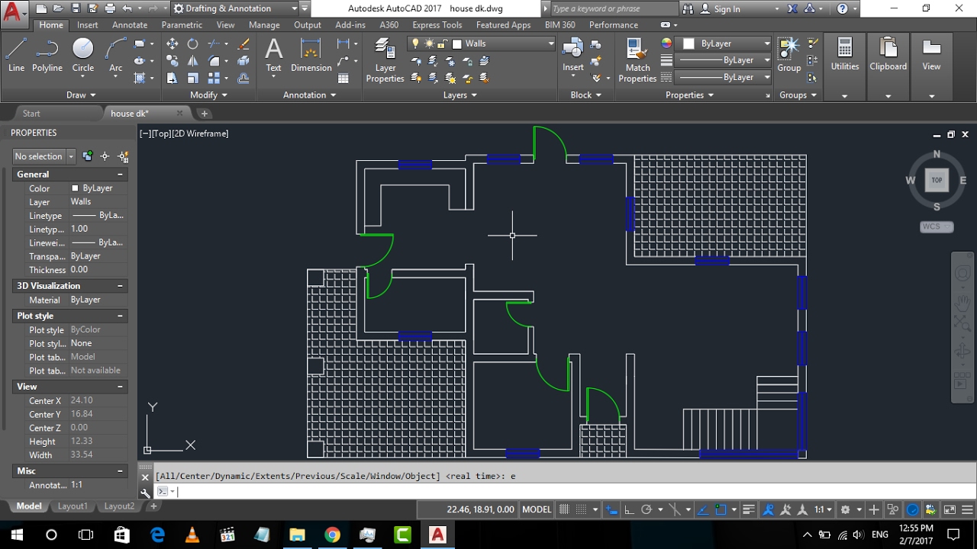This screenshot has width=977, height=549.
Task: Toggle ortho mode on status bar
Action: coord(629,509)
